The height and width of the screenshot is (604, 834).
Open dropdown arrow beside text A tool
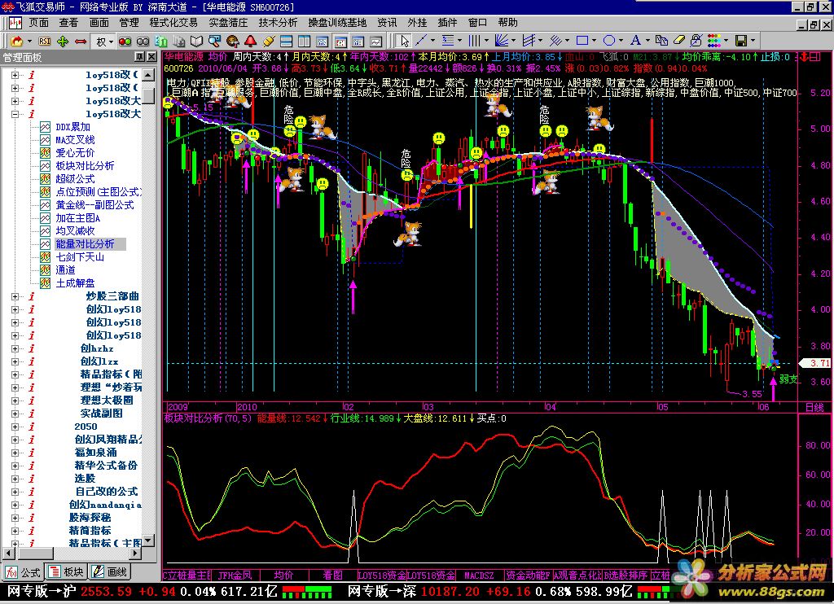tap(647, 41)
